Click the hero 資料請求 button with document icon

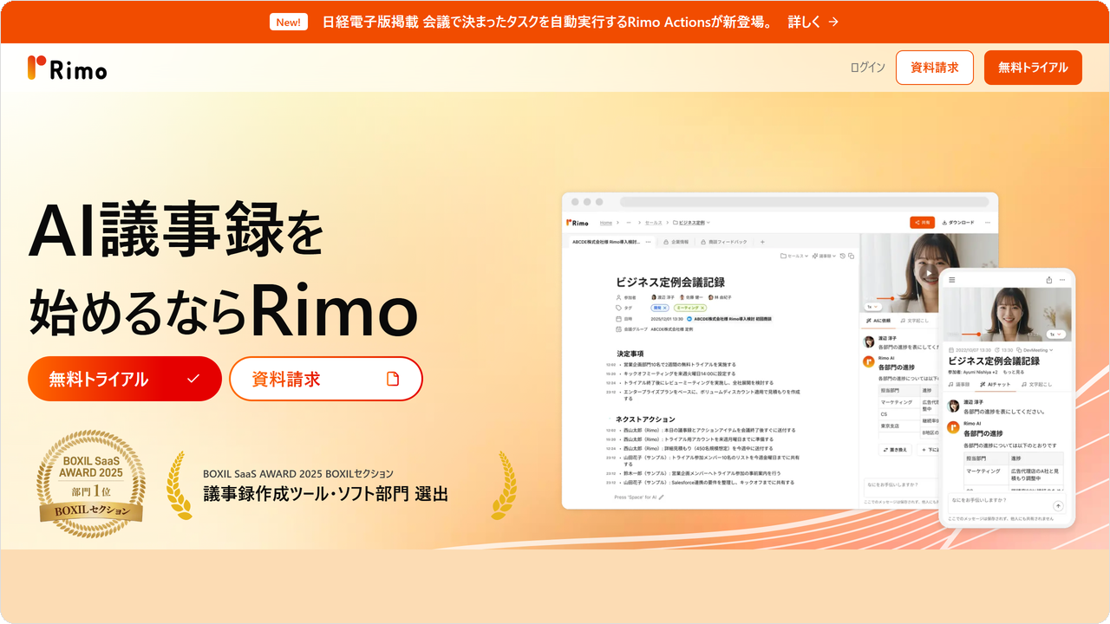[326, 379]
